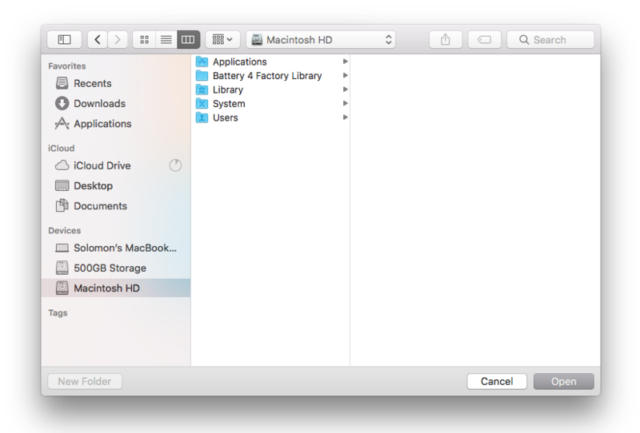Open Downloads in the sidebar
Screen dimensions: 640x433
pos(116,103)
